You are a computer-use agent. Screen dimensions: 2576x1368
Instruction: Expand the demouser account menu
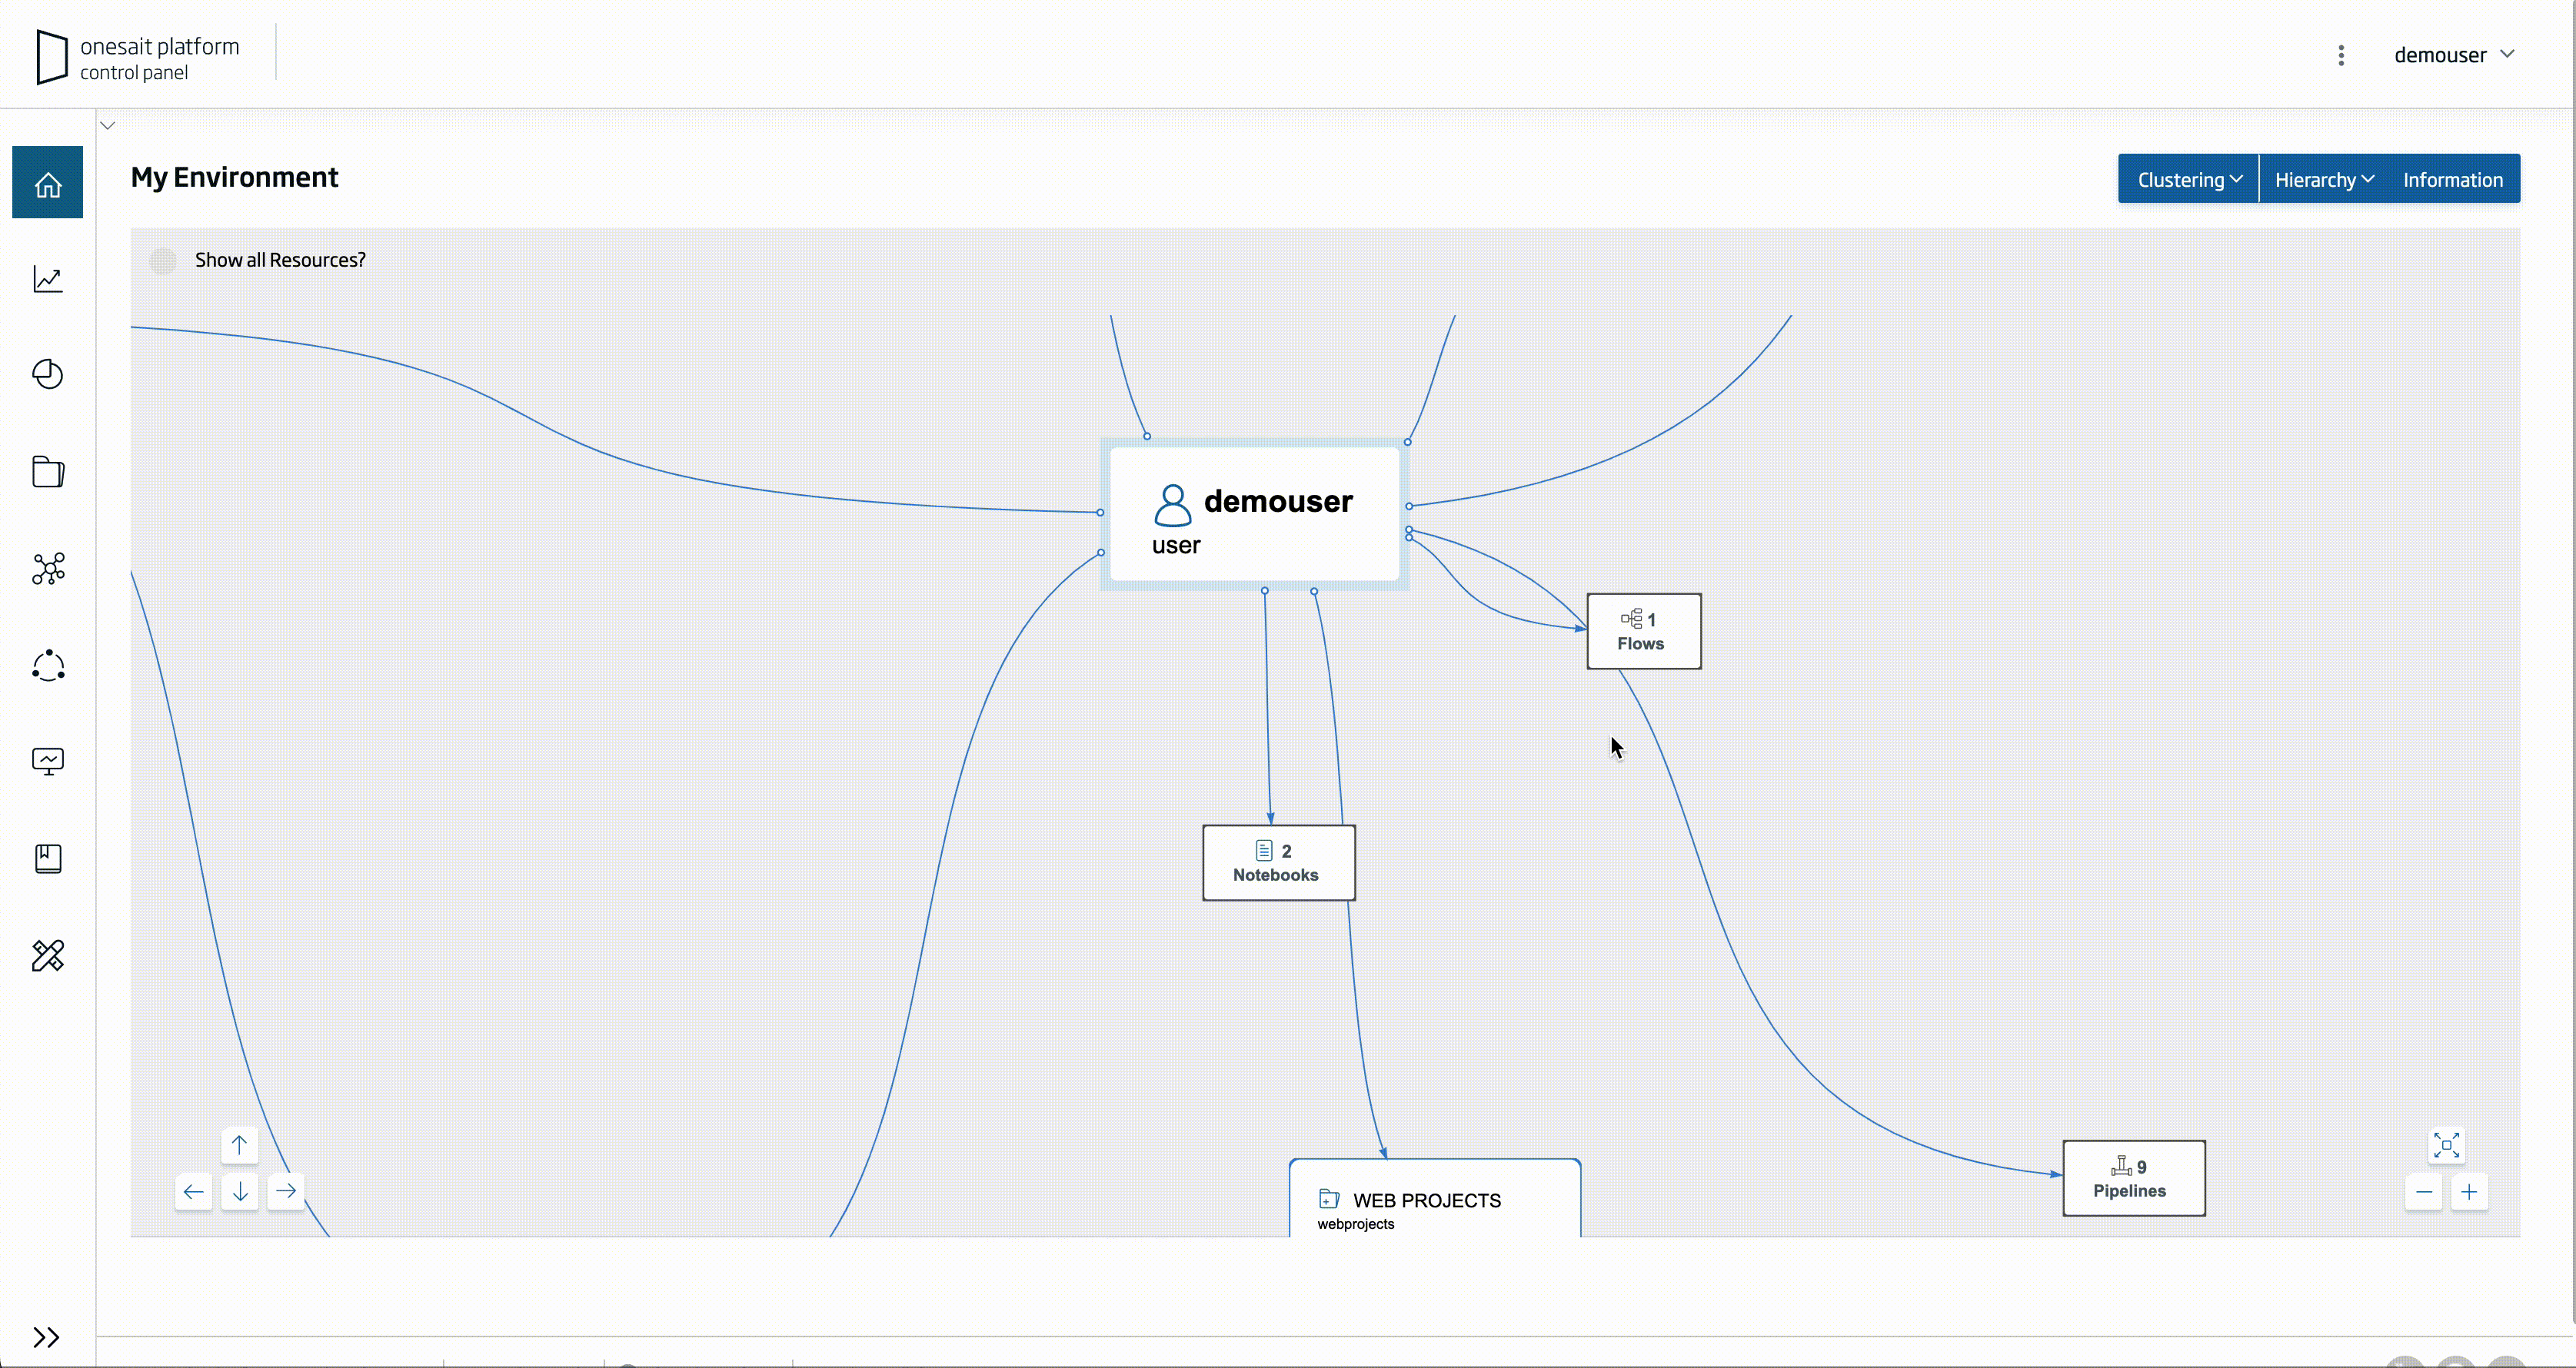pos(2453,55)
